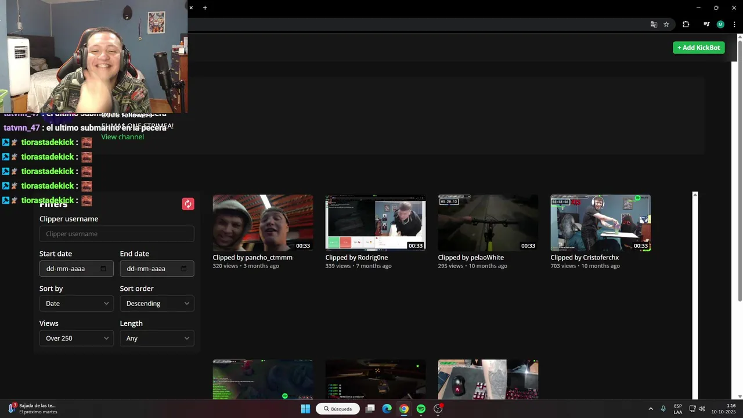Expand the Sort order Descending dropdown
Viewport: 743px width, 418px height.
coord(157,304)
